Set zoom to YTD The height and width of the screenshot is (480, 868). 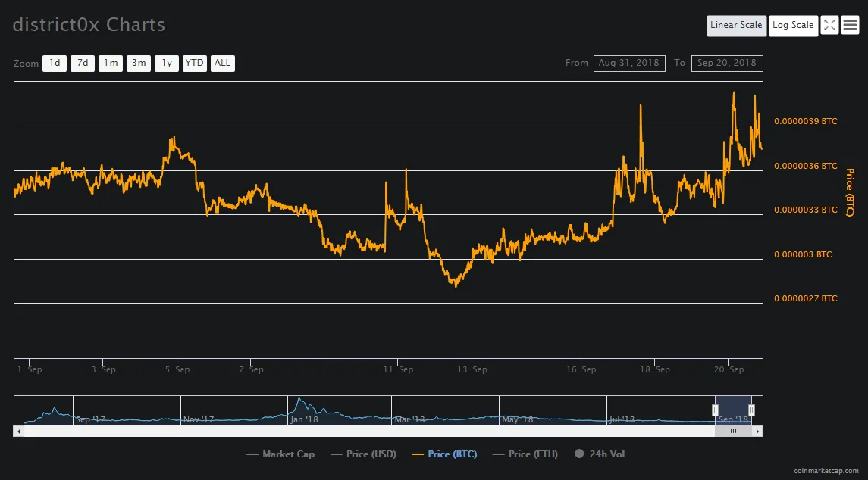(x=194, y=63)
